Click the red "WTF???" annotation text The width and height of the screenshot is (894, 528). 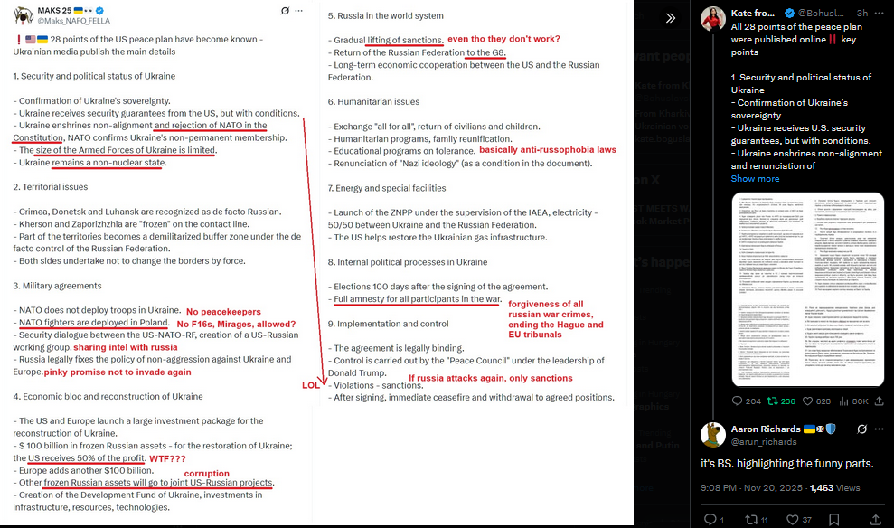coord(167,458)
